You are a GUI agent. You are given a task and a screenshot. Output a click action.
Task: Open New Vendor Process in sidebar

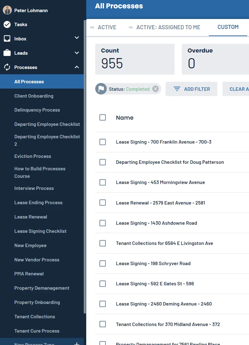tap(37, 260)
